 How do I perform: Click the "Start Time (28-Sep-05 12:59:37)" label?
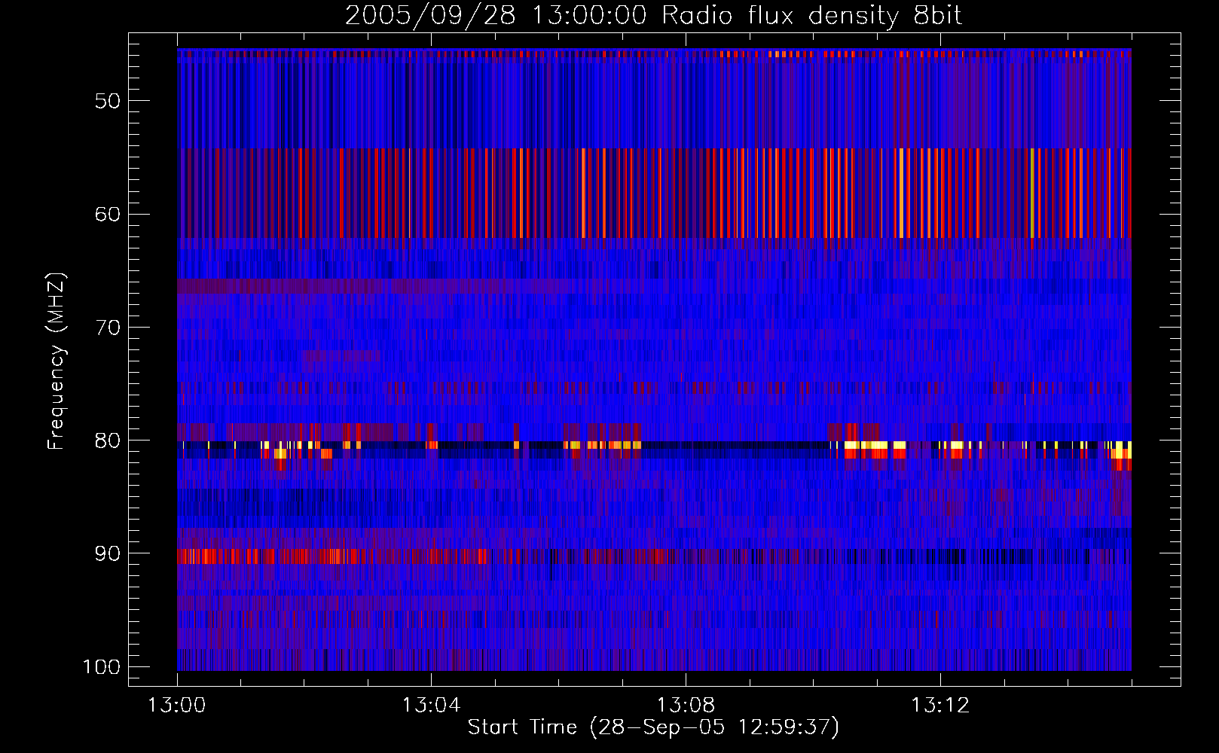(653, 727)
